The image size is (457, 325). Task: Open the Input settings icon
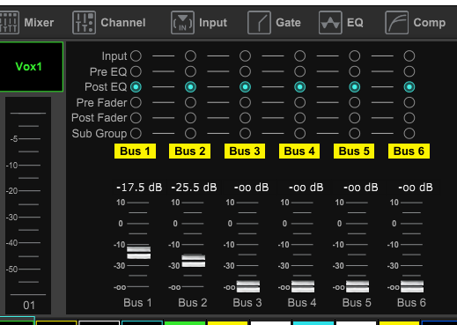tap(182, 23)
